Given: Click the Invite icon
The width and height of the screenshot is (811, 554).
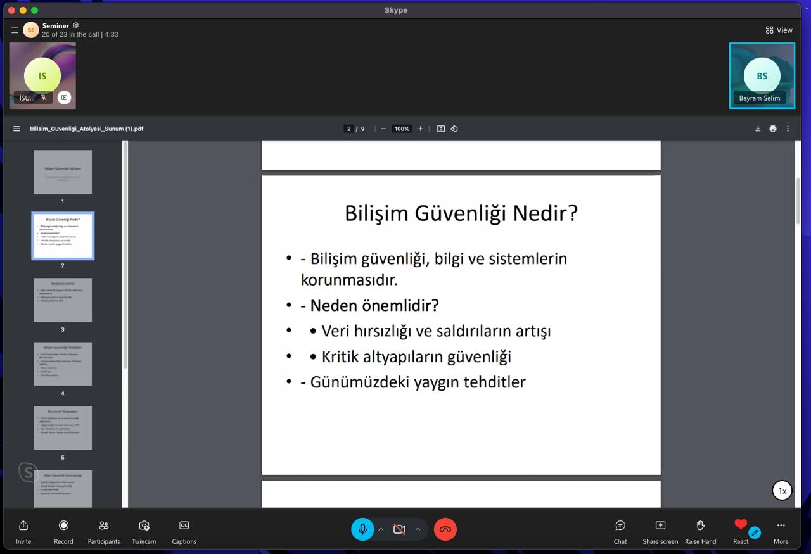Looking at the screenshot, I should tap(23, 526).
